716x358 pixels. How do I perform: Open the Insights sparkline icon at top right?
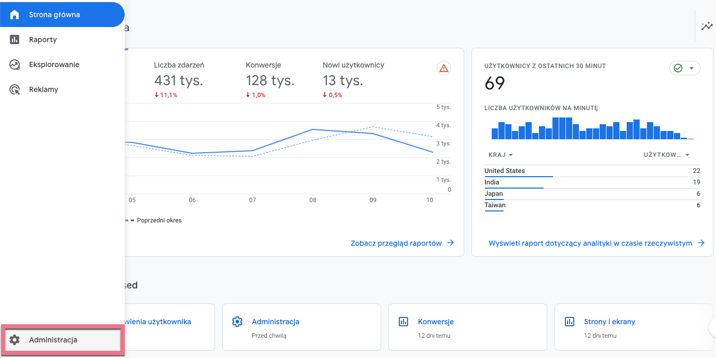click(707, 26)
